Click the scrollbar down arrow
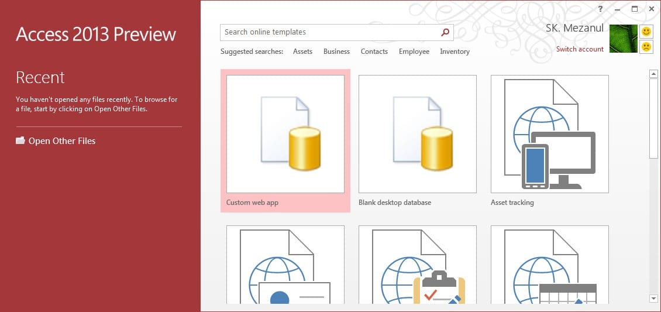This screenshot has width=661, height=312. point(653,299)
